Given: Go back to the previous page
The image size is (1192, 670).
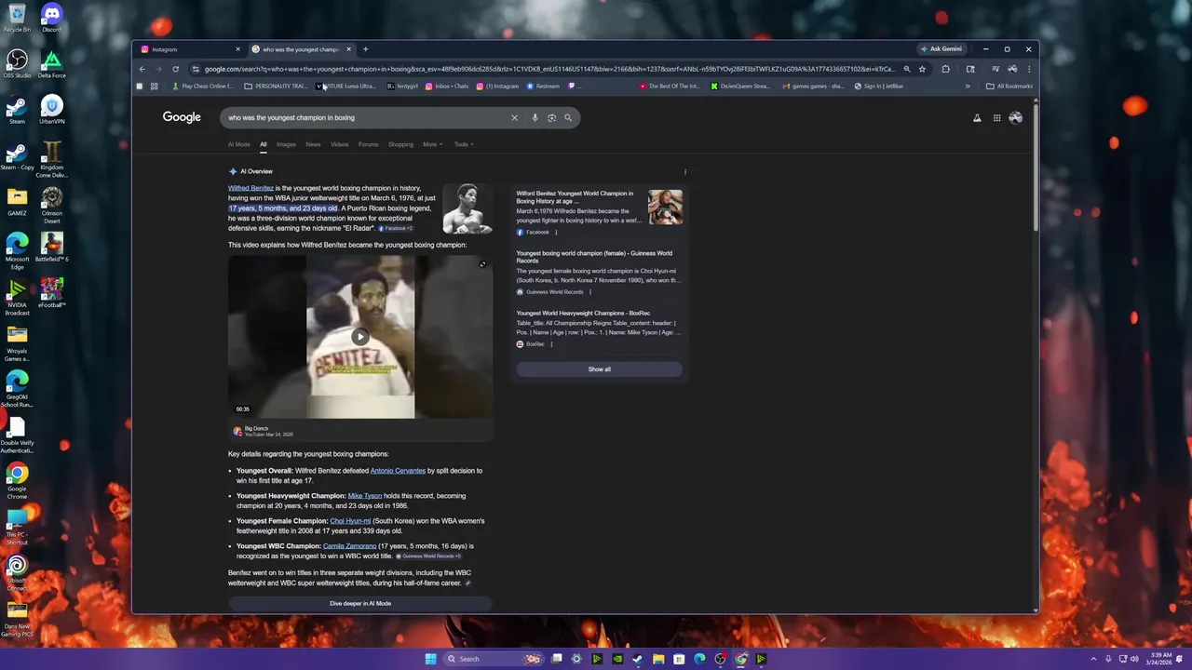Looking at the screenshot, I should click(x=142, y=69).
